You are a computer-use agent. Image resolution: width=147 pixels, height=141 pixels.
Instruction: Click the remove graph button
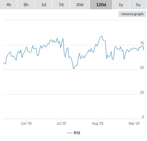tap(132, 14)
